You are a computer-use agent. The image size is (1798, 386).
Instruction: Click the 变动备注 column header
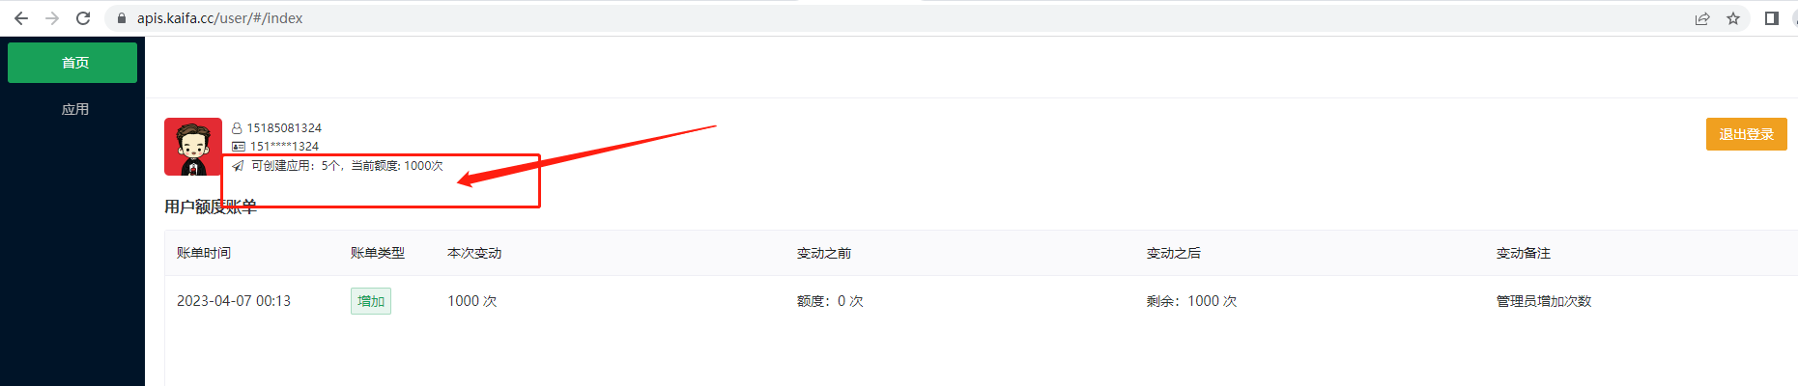point(1524,253)
